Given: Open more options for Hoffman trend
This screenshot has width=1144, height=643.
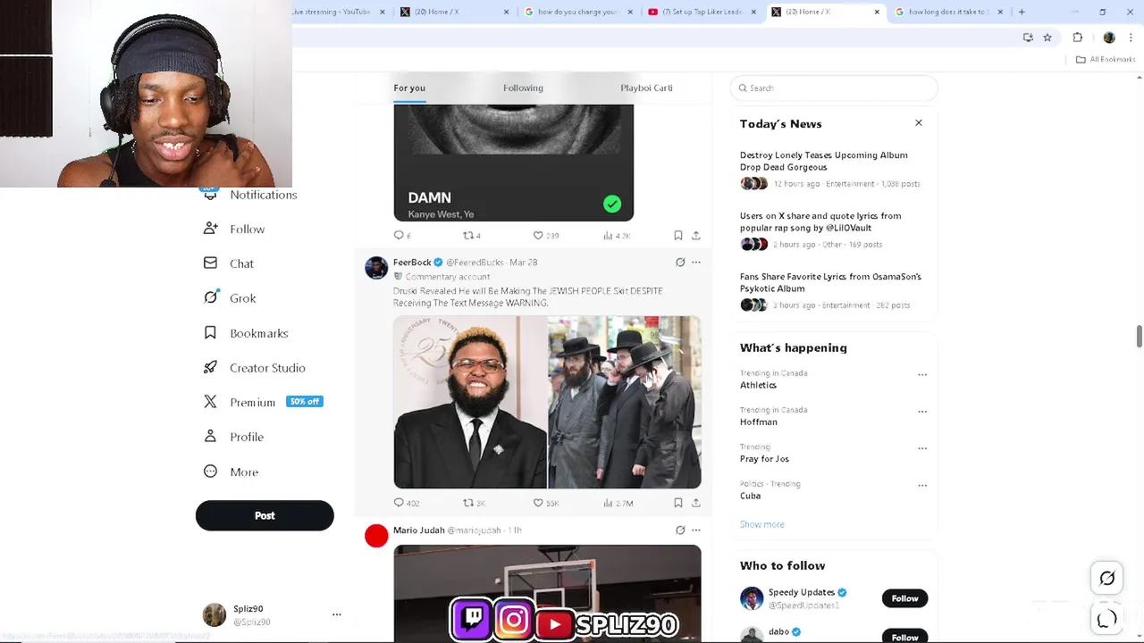Looking at the screenshot, I should [921, 412].
